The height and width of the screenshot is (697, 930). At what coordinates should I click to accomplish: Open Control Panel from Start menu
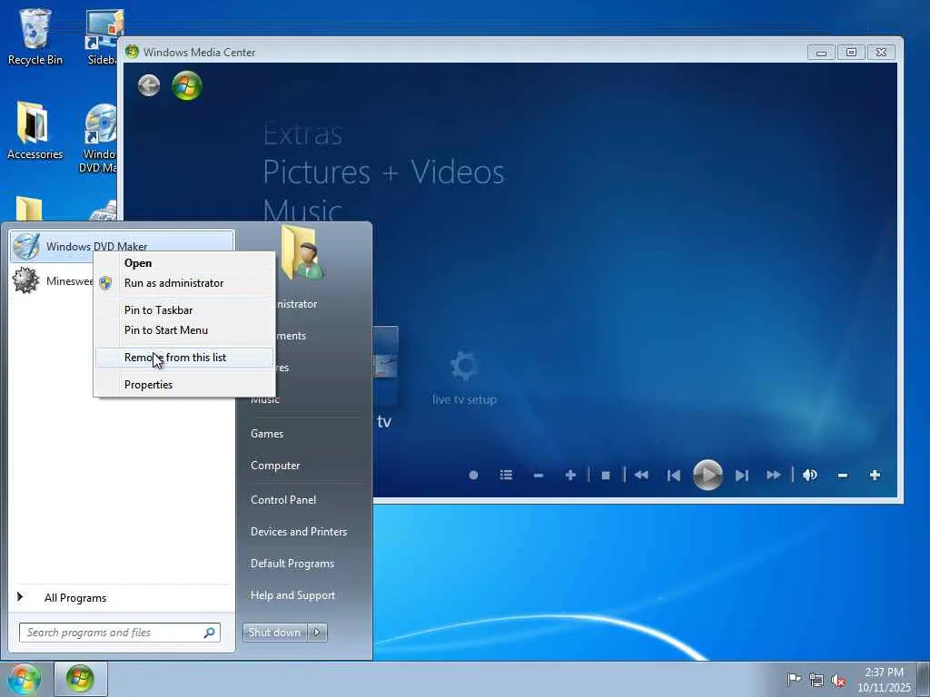[283, 500]
